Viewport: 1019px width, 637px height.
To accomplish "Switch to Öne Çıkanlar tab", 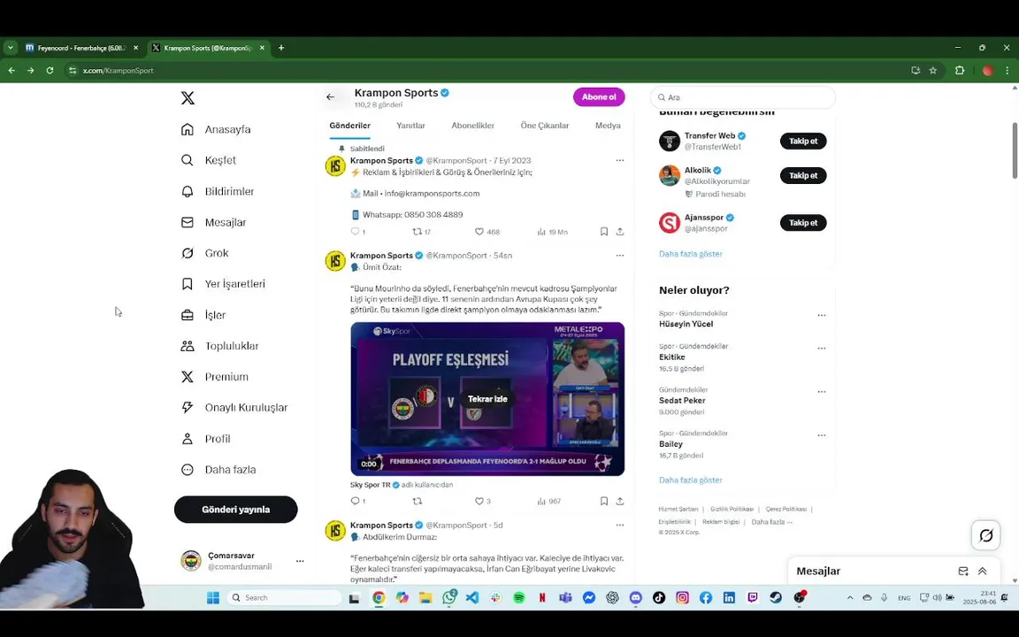I will pyautogui.click(x=545, y=126).
